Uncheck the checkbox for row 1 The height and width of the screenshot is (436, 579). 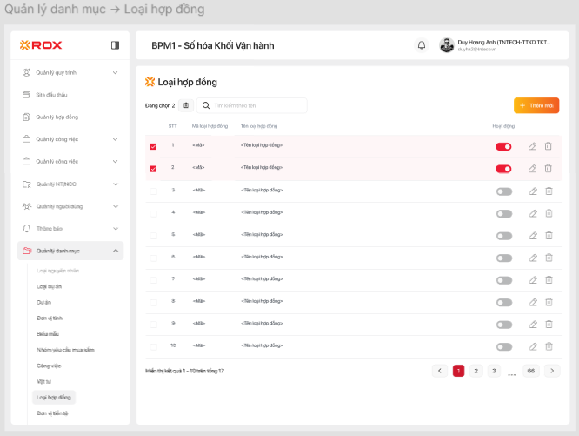click(x=154, y=146)
